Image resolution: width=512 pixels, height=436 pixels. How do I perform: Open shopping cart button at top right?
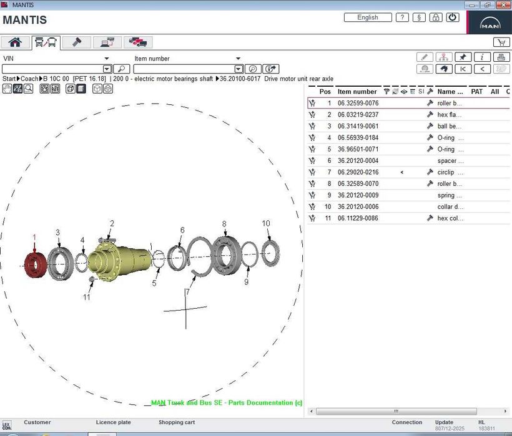tap(501, 42)
